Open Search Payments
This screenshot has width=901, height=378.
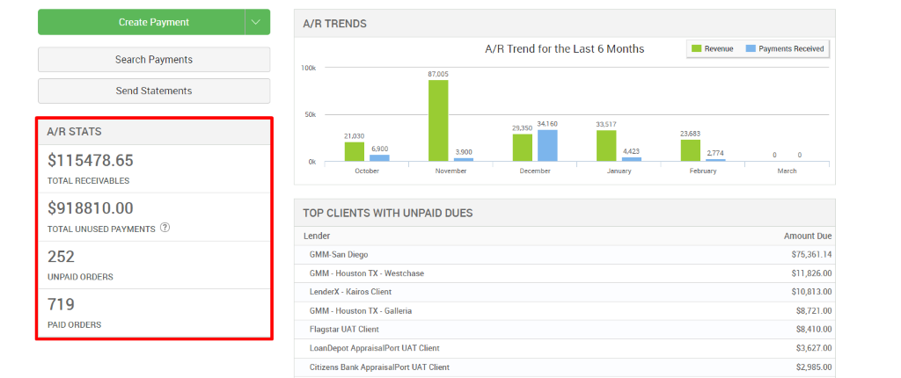[154, 60]
